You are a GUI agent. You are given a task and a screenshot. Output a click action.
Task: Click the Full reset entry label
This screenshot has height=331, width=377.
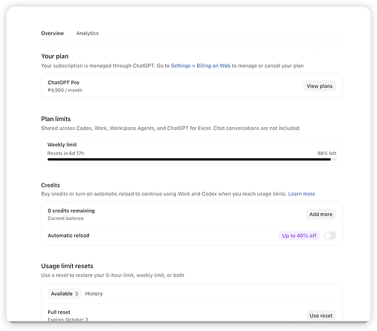59,312
